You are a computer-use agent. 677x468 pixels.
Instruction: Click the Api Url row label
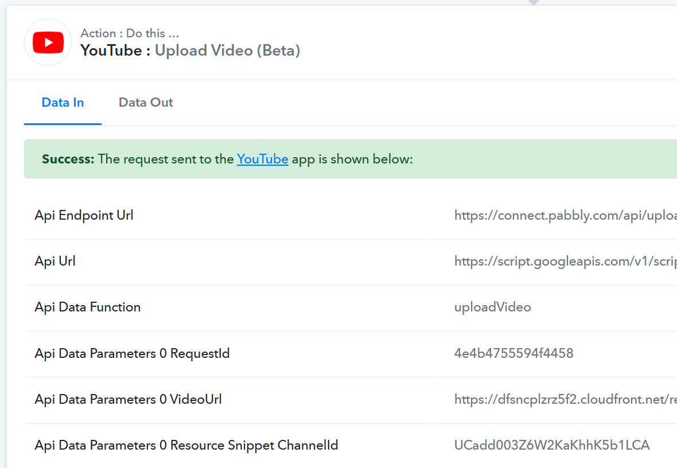(55, 261)
